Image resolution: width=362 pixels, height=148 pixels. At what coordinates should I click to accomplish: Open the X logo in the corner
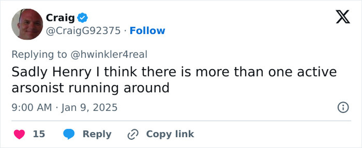(343, 16)
